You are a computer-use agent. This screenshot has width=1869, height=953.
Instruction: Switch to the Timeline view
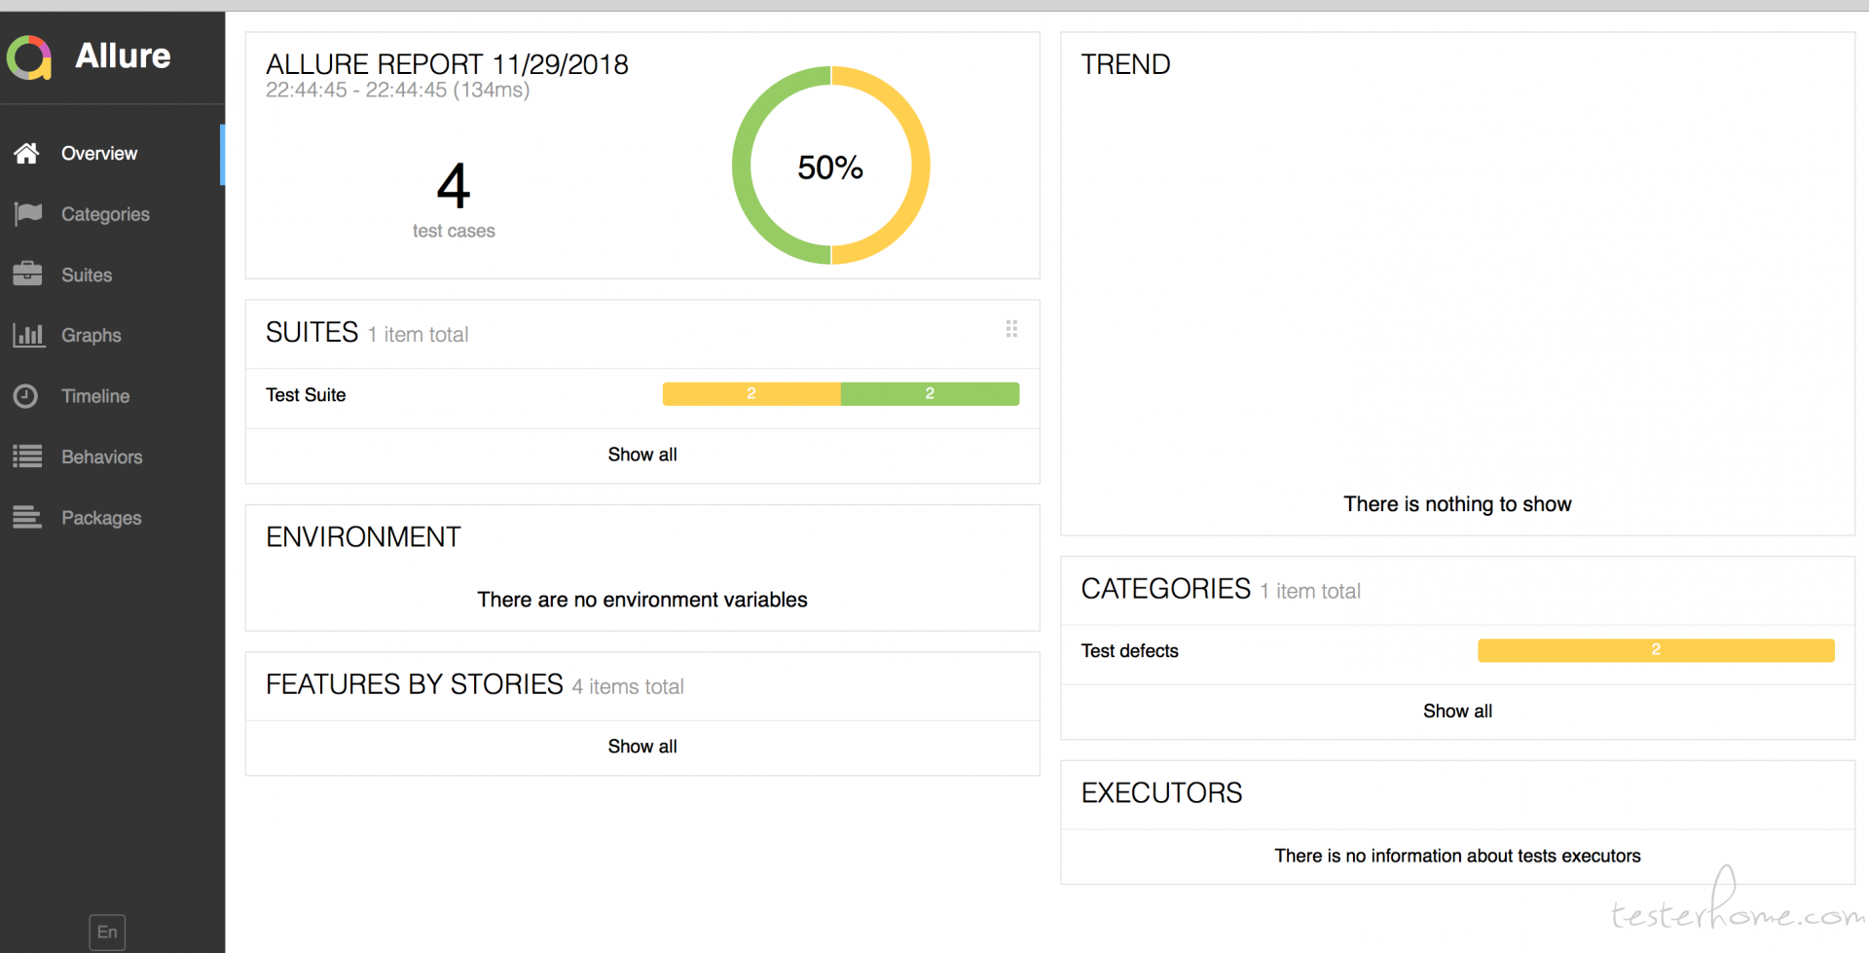112,396
